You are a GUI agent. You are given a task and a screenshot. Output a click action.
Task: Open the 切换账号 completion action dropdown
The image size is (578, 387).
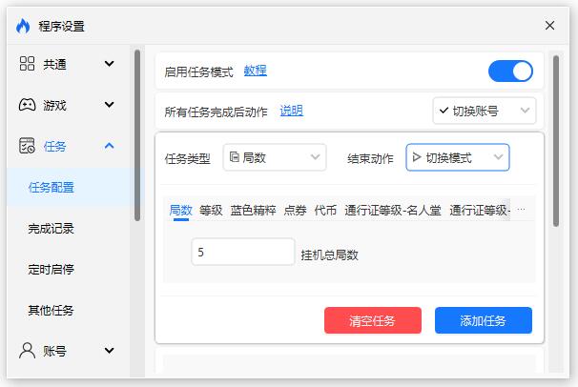[x=484, y=111]
